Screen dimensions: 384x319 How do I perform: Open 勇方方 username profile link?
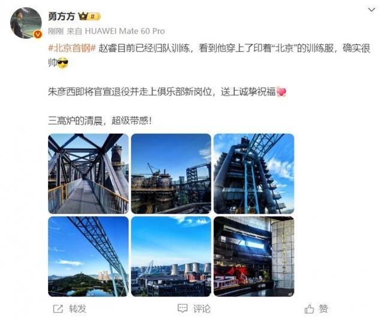tap(61, 16)
